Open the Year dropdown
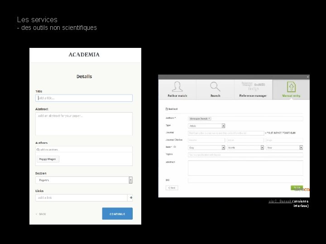 [284, 147]
